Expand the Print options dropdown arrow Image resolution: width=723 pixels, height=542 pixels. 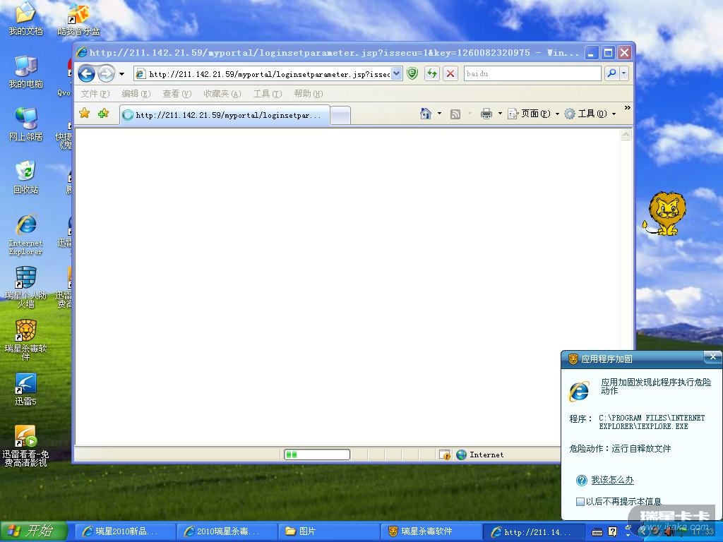click(x=500, y=114)
